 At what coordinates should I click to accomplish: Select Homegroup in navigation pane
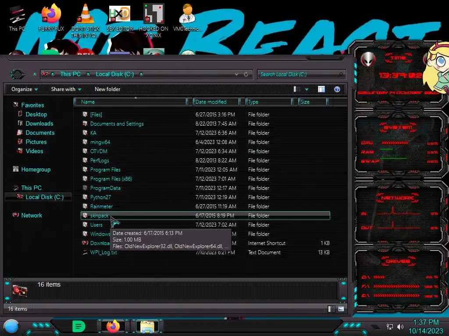pos(36,169)
